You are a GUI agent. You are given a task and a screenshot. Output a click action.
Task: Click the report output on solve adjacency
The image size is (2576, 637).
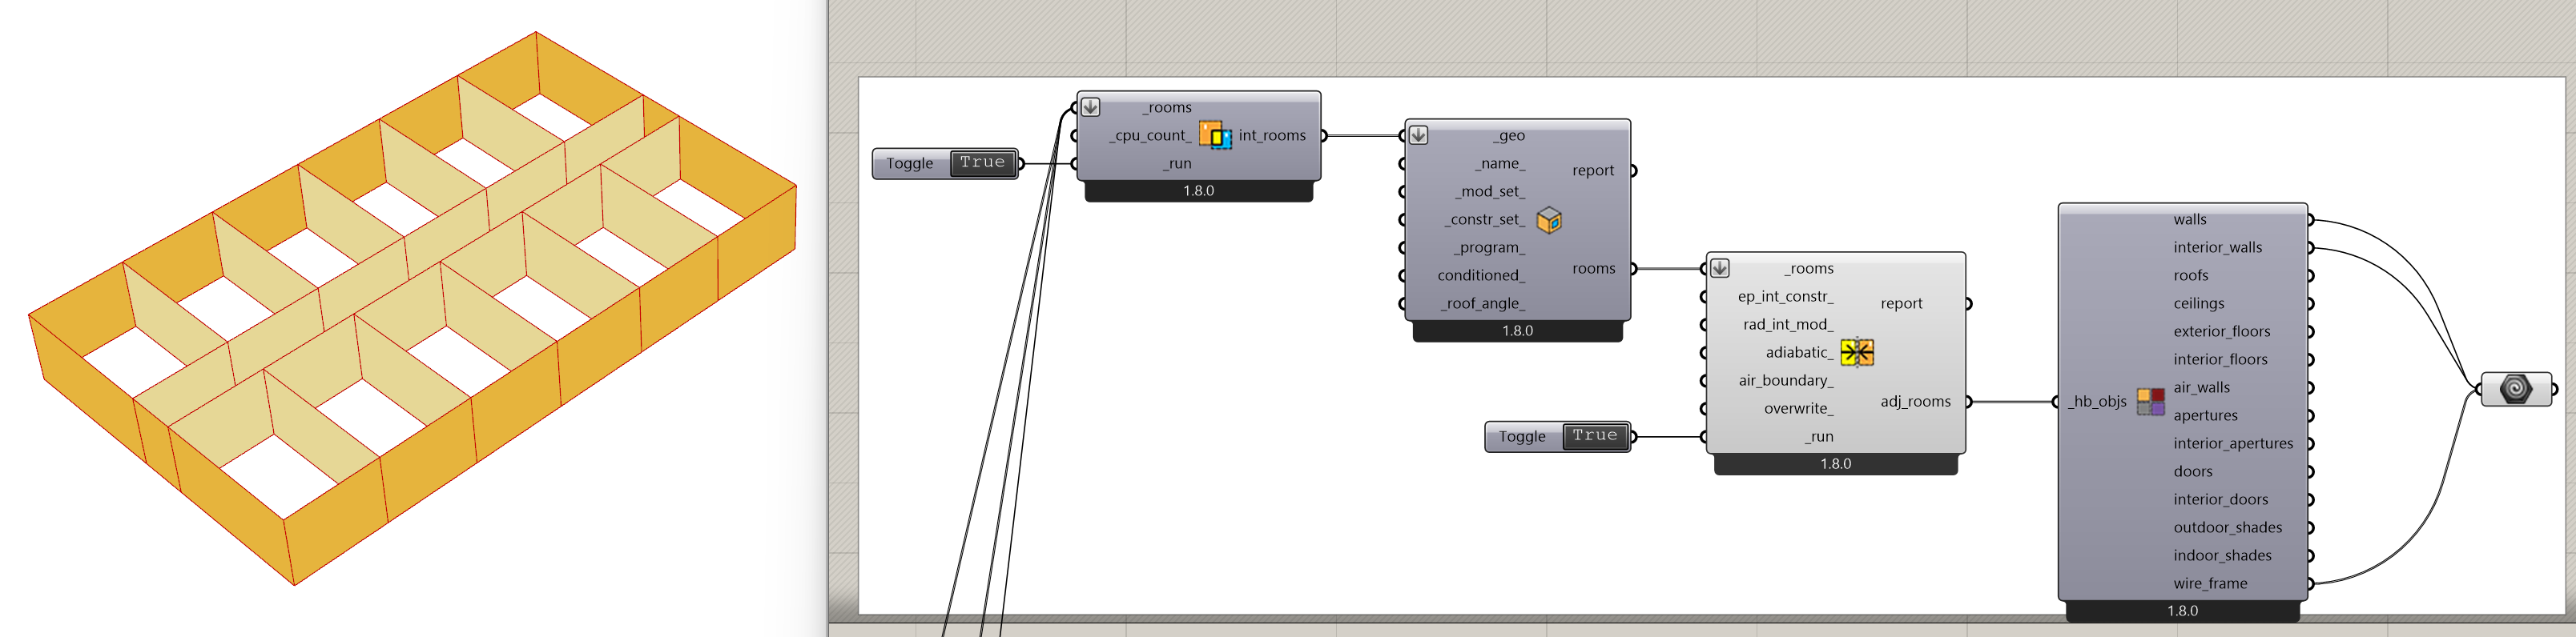1901,302
